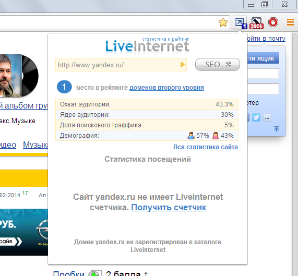Click the yandex.ru URL input field
298x276 pixels.
(x=121, y=65)
